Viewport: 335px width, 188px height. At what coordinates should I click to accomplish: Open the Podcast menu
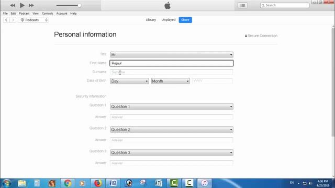[24, 14]
